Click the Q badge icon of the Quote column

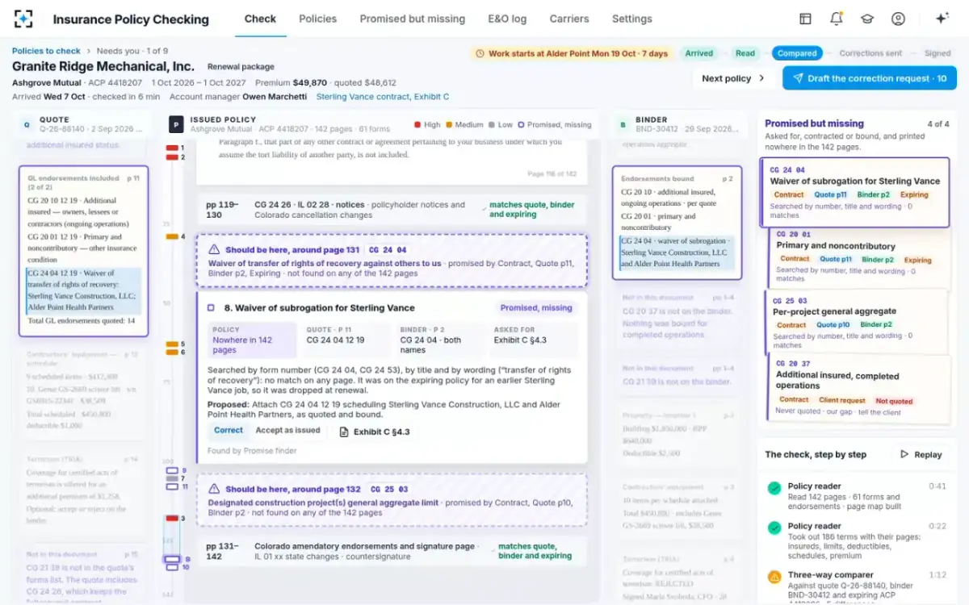28,124
